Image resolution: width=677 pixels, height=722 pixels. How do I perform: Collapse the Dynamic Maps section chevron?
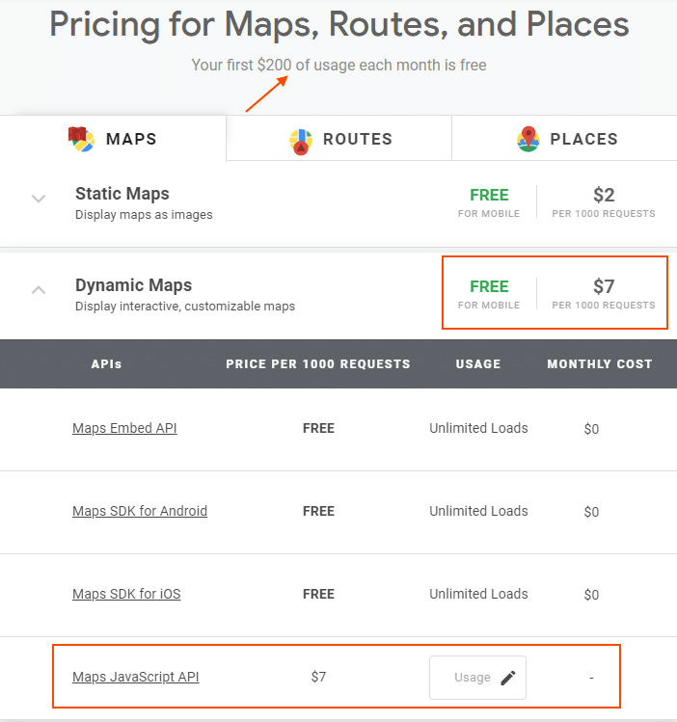39,290
